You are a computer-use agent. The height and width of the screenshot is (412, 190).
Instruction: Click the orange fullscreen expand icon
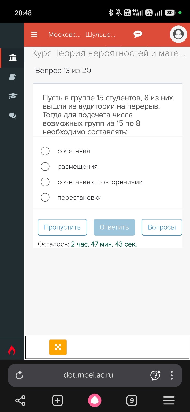click(x=58, y=347)
